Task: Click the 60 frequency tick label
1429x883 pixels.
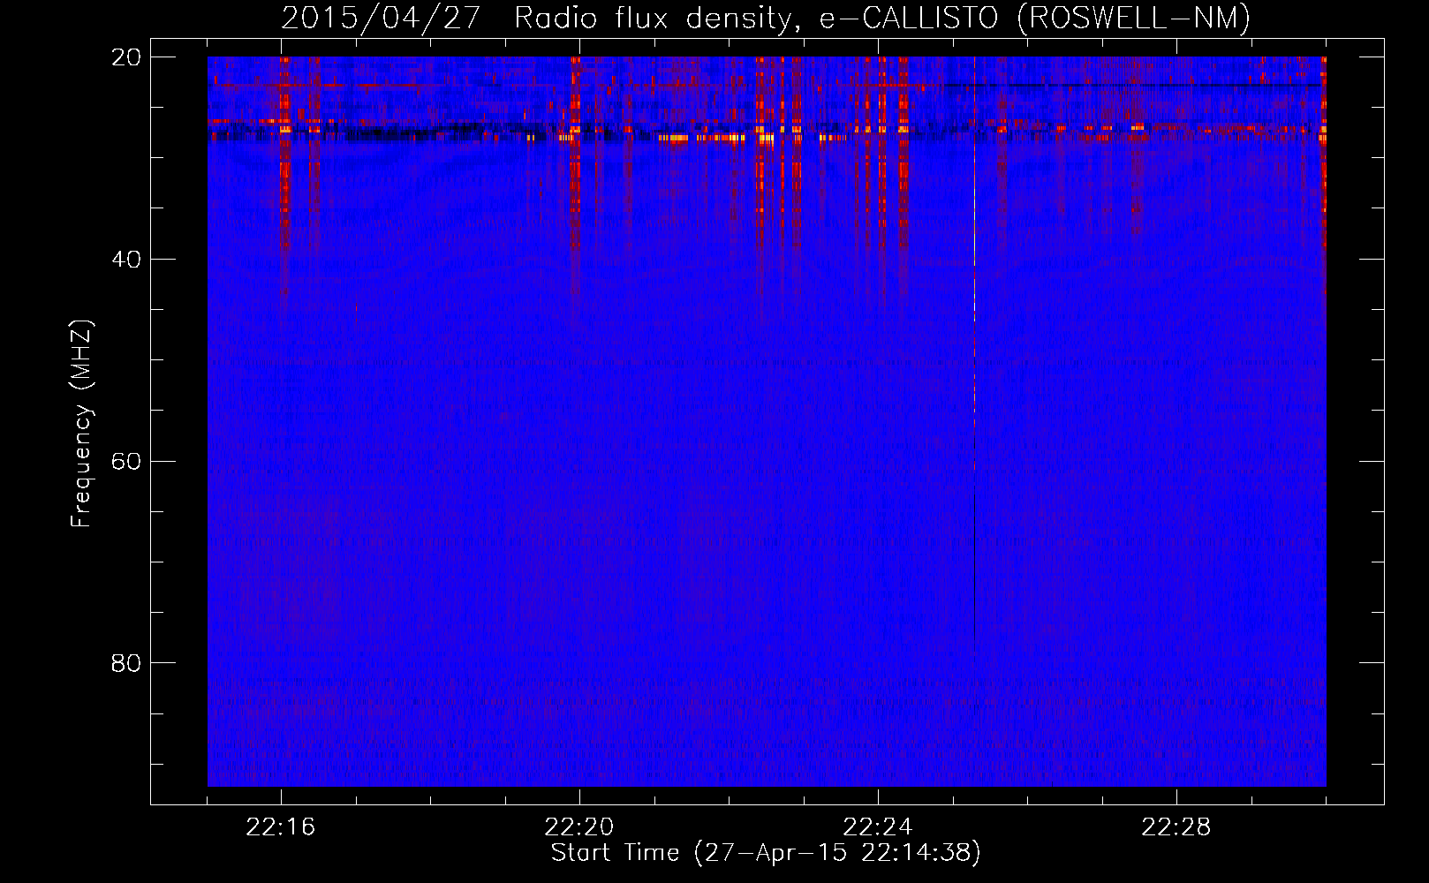Action: pyautogui.click(x=126, y=462)
